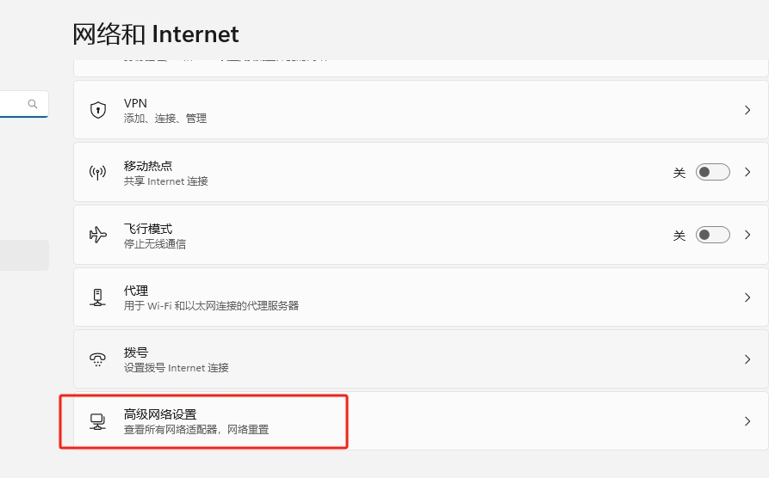Open the VPN settings title
The image size is (769, 478).
[135, 103]
